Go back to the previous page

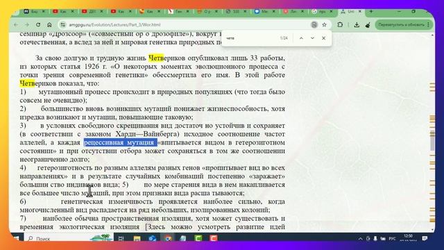(16, 25)
